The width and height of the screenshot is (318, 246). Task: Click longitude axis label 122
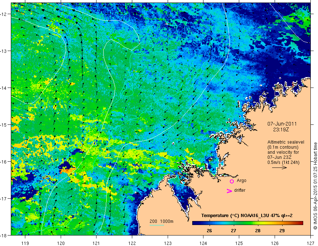tap(132, 243)
